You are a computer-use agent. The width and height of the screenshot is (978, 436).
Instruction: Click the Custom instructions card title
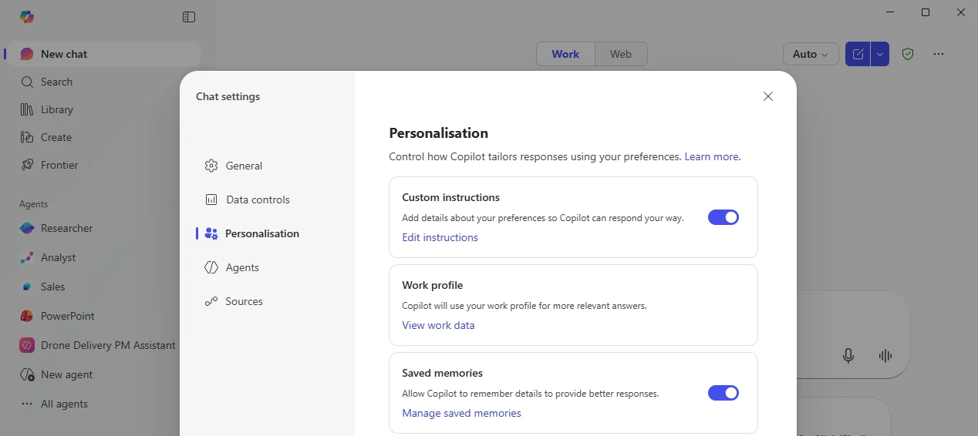coord(451,197)
